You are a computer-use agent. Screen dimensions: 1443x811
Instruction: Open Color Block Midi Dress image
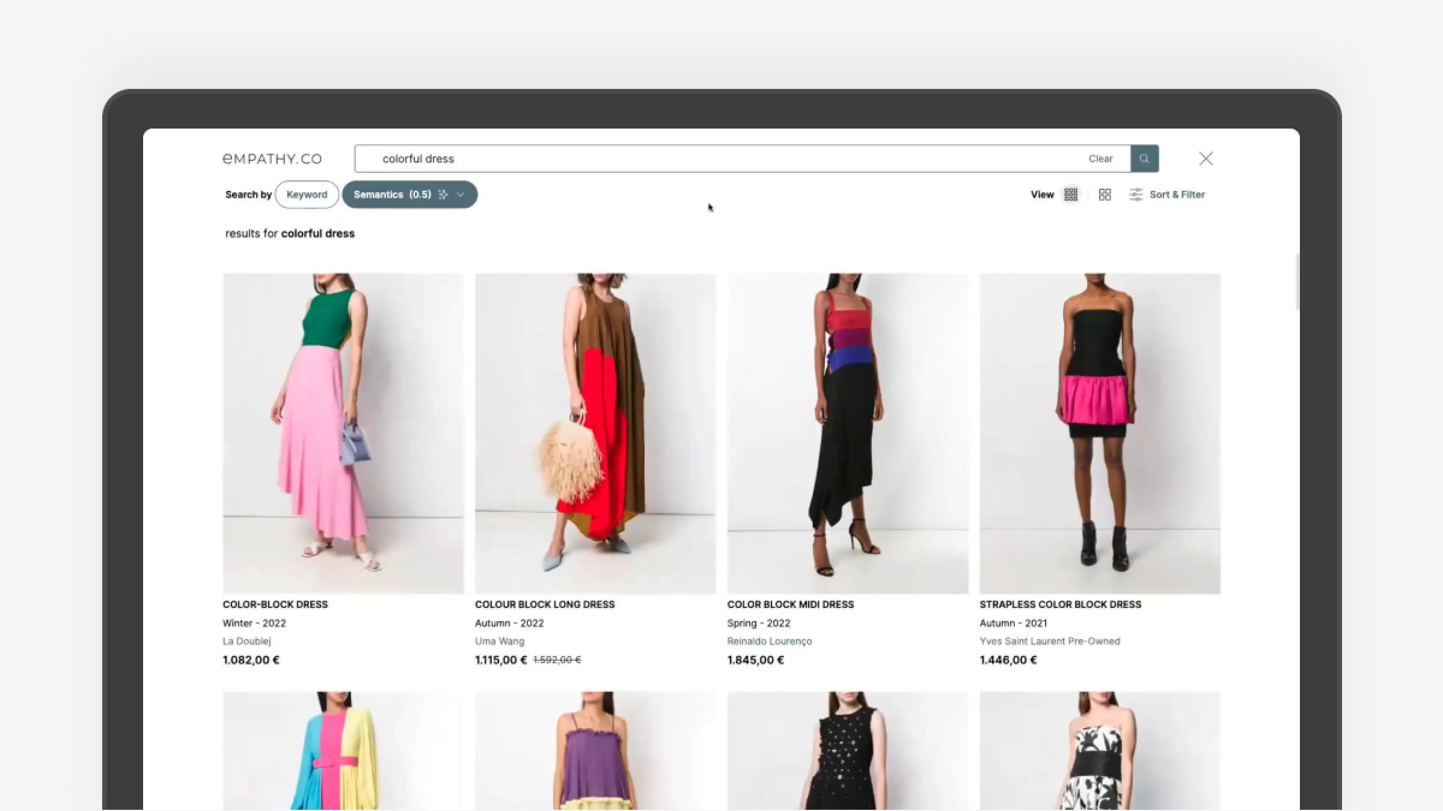(x=848, y=433)
